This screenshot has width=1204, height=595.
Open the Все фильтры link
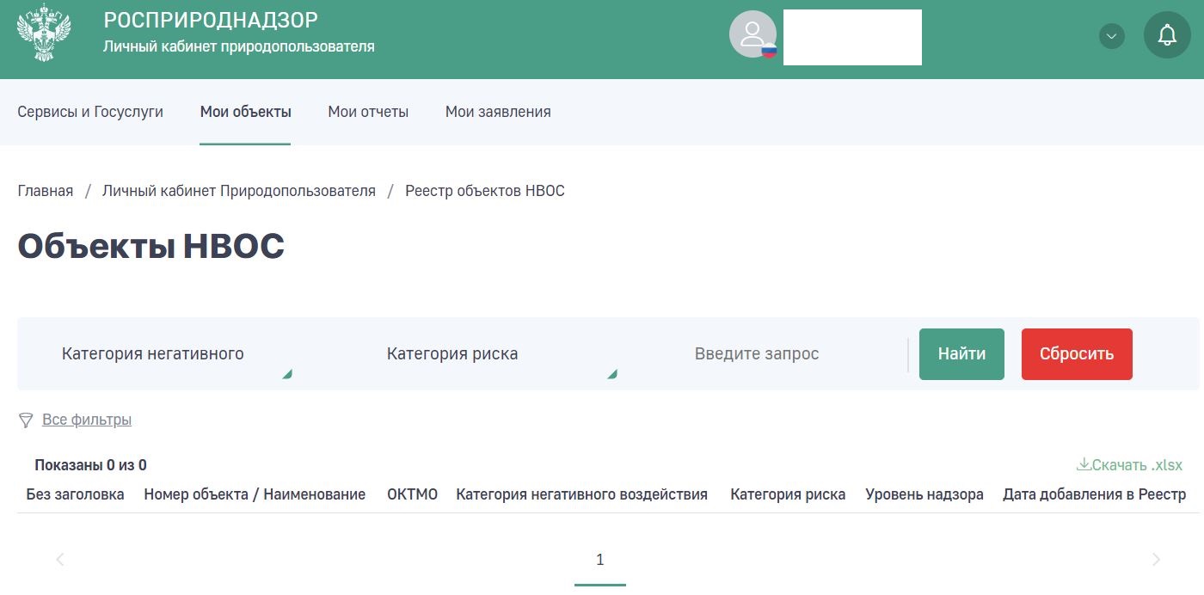pyautogui.click(x=87, y=420)
